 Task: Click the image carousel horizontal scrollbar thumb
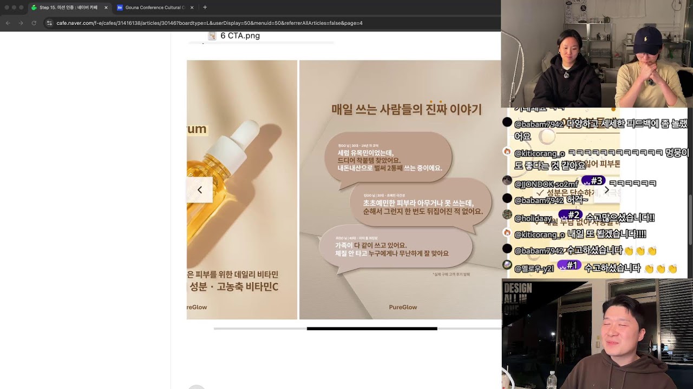click(x=372, y=328)
